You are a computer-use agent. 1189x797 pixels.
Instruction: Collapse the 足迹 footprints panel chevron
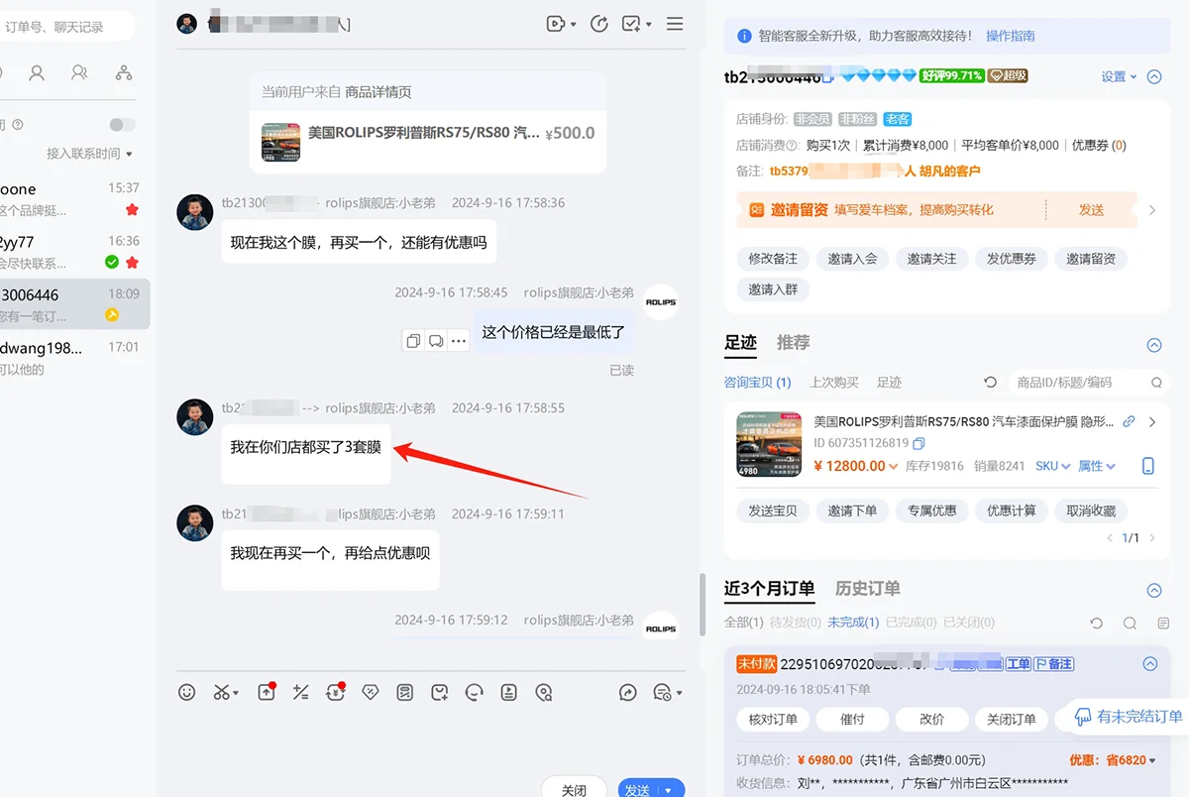point(1153,345)
